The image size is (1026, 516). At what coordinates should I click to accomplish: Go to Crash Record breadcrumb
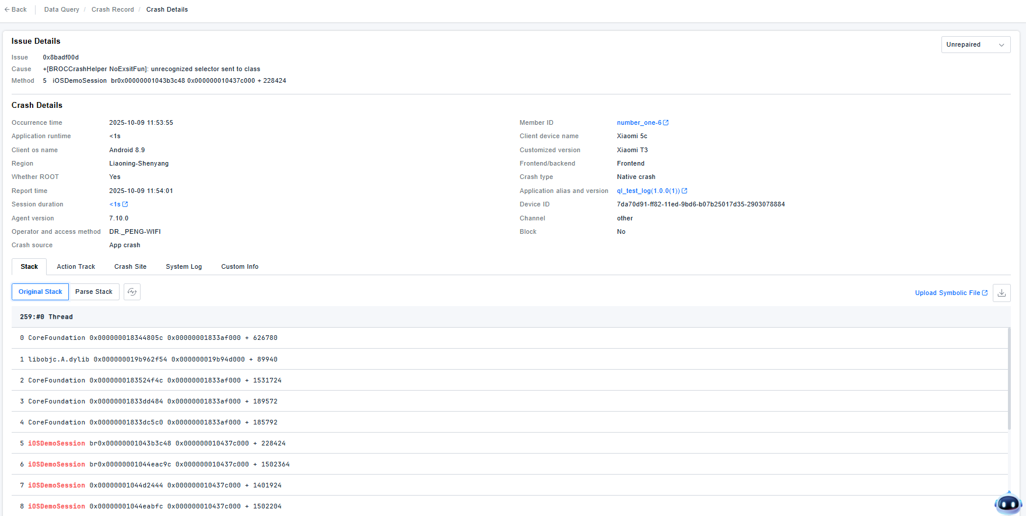(113, 10)
